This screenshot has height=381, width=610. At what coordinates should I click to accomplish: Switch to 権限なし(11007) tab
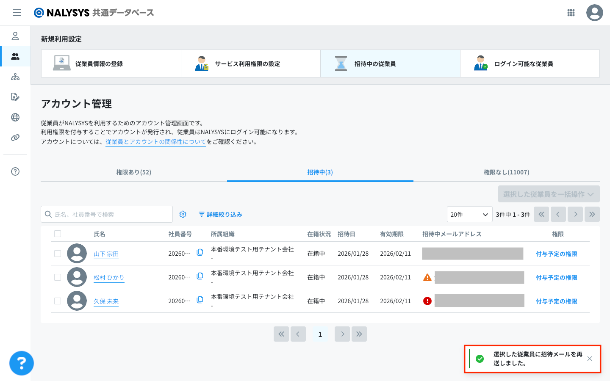pos(506,172)
